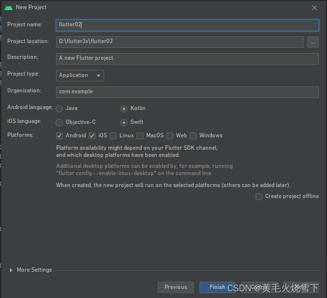Click the Organization com.example field
This screenshot has height=298, width=327.
coord(187,92)
